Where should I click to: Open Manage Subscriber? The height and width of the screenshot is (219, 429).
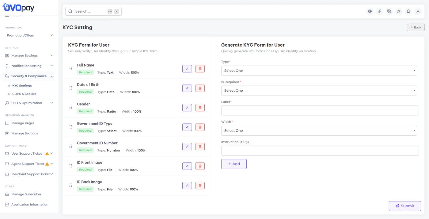click(x=26, y=194)
